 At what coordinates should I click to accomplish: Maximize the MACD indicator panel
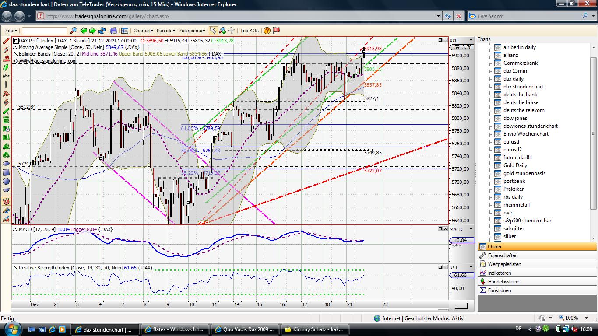pos(440,229)
